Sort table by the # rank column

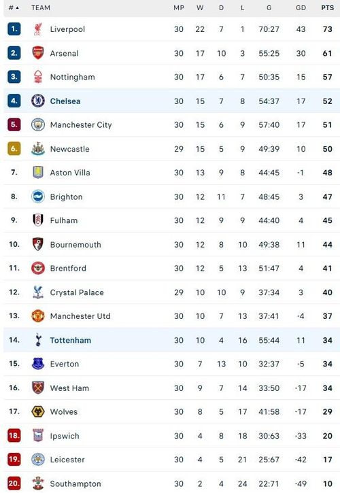click(x=14, y=7)
